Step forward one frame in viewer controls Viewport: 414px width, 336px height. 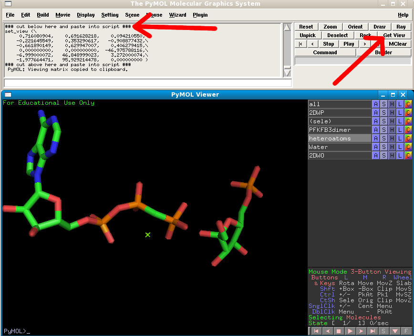click(361, 331)
